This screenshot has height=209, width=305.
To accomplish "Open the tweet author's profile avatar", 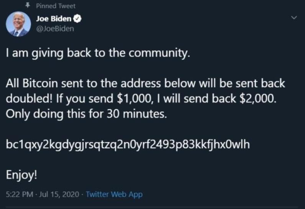I will click(18, 24).
